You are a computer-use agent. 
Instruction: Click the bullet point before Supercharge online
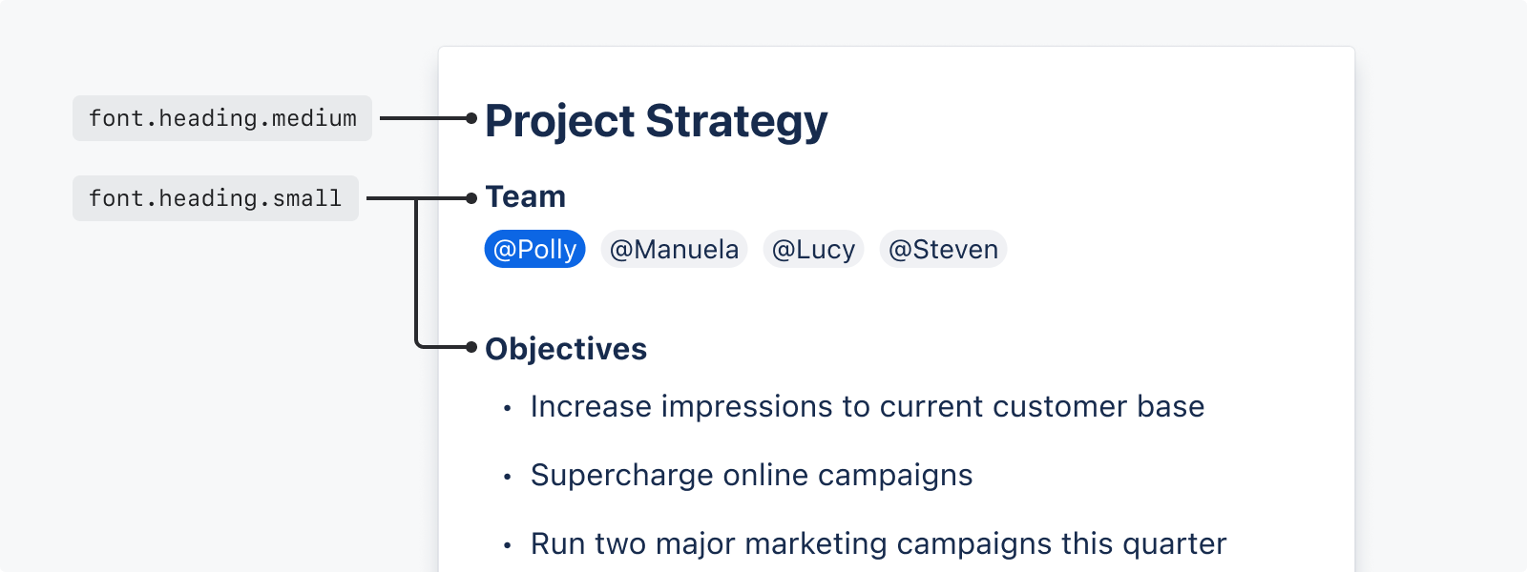coord(508,478)
